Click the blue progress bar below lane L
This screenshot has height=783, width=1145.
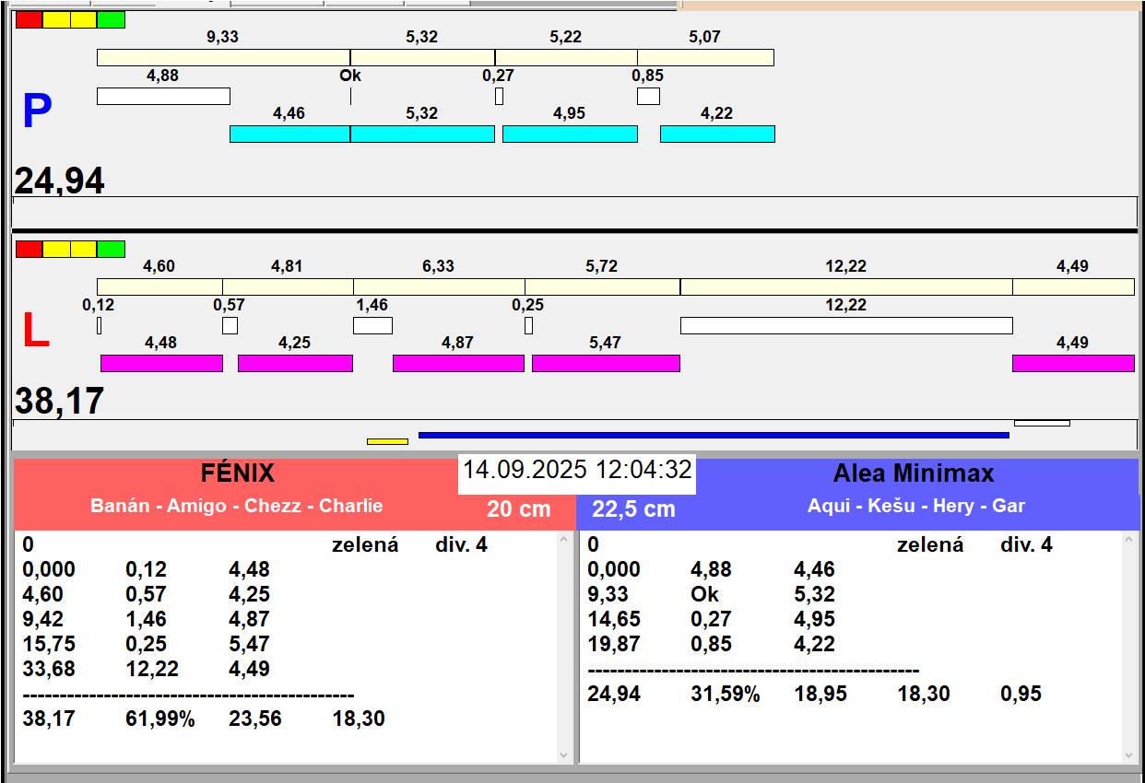(x=714, y=435)
